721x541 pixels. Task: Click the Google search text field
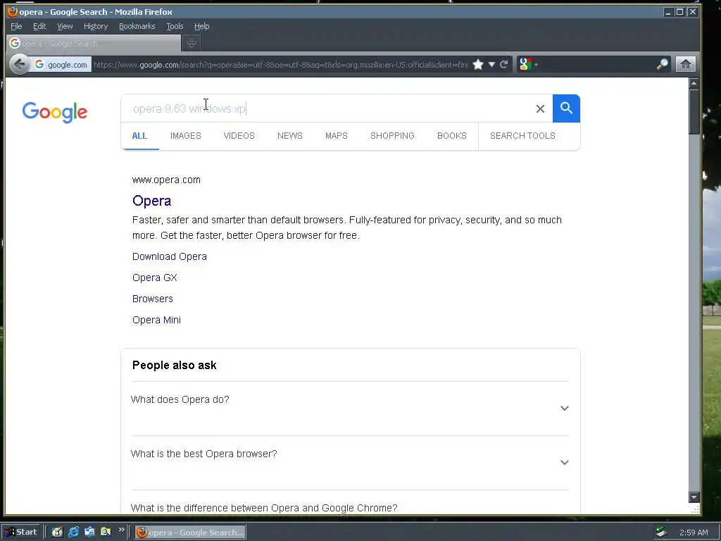pos(327,108)
